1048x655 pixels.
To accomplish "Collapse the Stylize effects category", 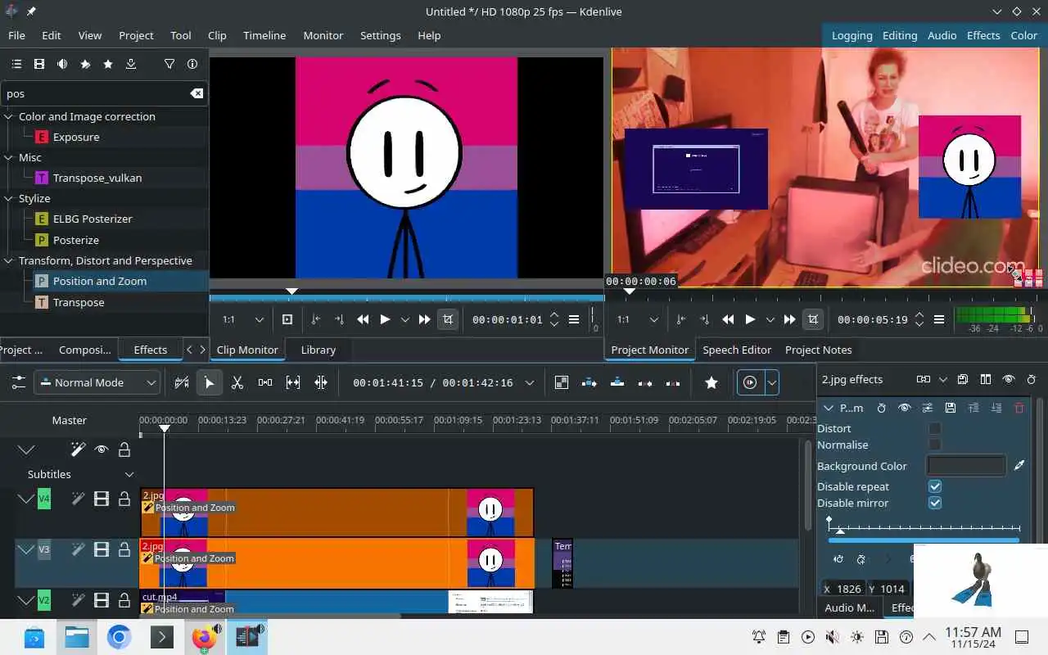I will (9, 198).
